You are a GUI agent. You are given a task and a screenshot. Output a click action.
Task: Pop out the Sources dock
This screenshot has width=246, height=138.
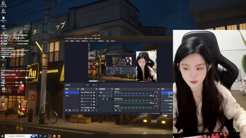click(x=96, y=89)
